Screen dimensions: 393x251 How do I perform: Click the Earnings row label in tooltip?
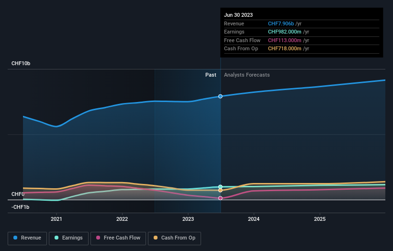pos(234,32)
